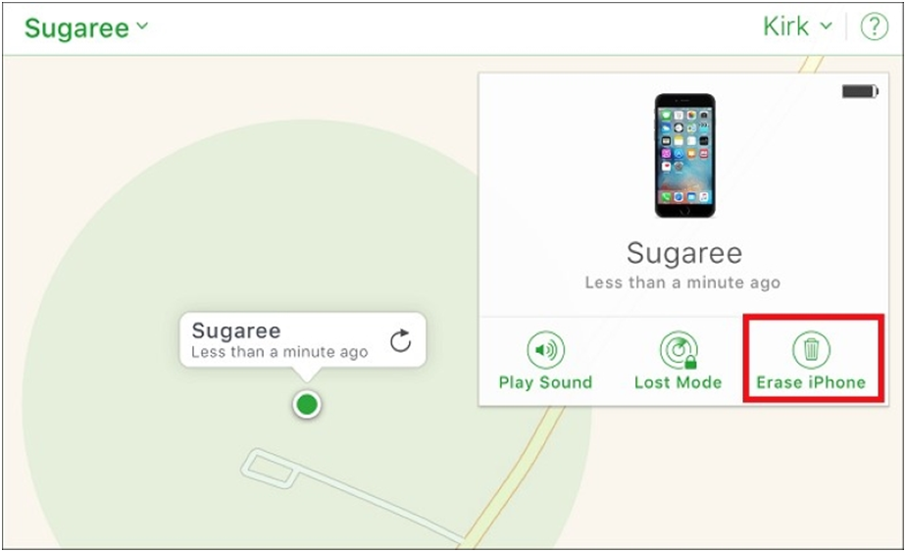Click the building outline on the map
This screenshot has width=906, height=552.
click(x=270, y=468)
